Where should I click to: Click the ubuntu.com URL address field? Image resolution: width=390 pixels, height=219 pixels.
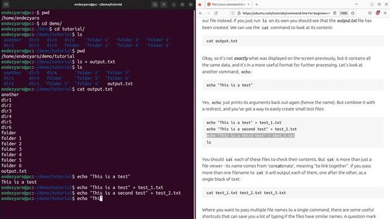click(x=286, y=13)
